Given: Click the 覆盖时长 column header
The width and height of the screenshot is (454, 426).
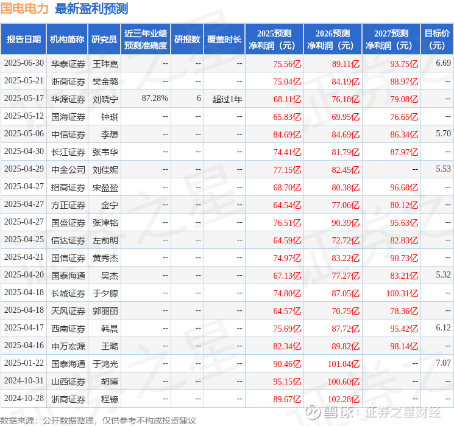Looking at the screenshot, I should (224, 40).
